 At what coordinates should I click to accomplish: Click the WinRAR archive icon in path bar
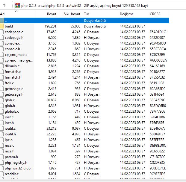[17, 5]
